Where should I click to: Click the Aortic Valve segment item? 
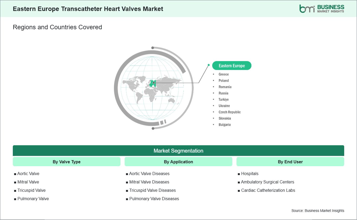28,173
